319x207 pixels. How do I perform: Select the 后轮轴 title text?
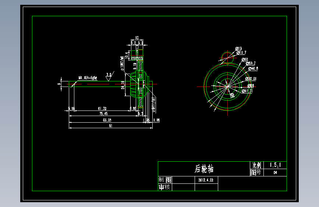[x=204, y=169]
